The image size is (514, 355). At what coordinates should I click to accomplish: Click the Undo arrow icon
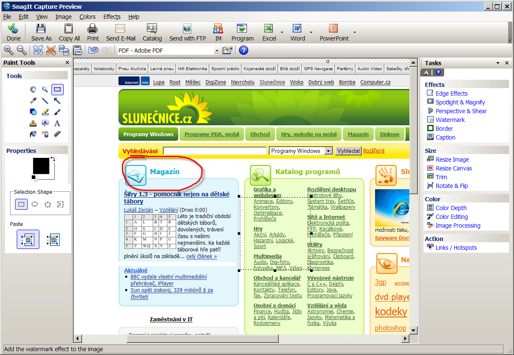(x=93, y=50)
